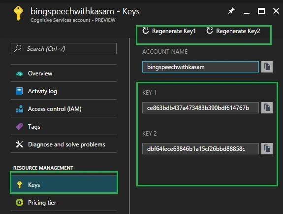Click the RESOURCE MANAGEMENT heading
This screenshot has height=214, width=283.
(43, 168)
